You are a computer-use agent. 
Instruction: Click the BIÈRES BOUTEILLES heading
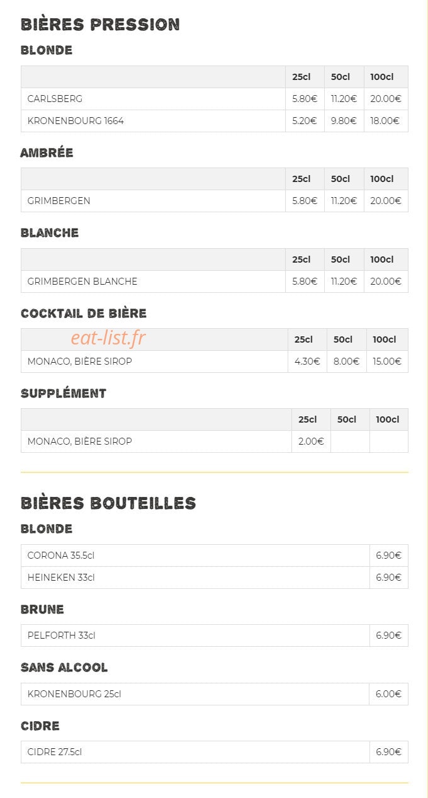point(108,503)
